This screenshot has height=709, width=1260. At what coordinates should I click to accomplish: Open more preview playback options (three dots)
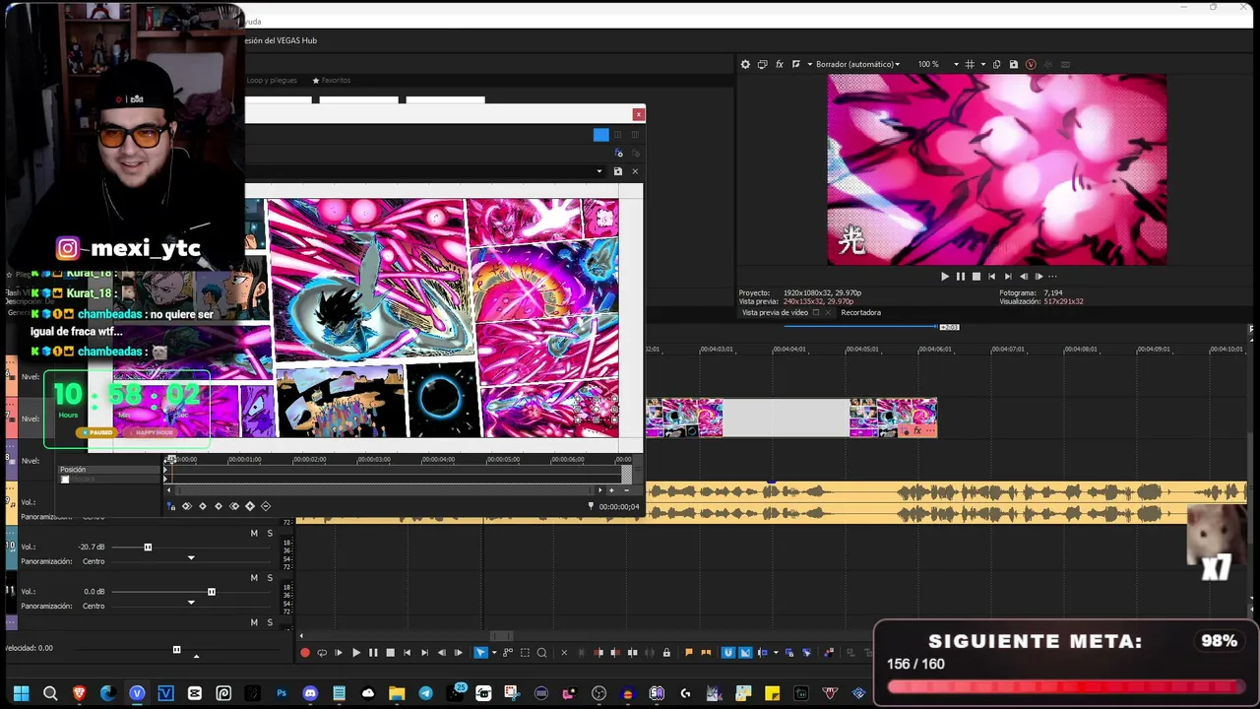click(1052, 277)
